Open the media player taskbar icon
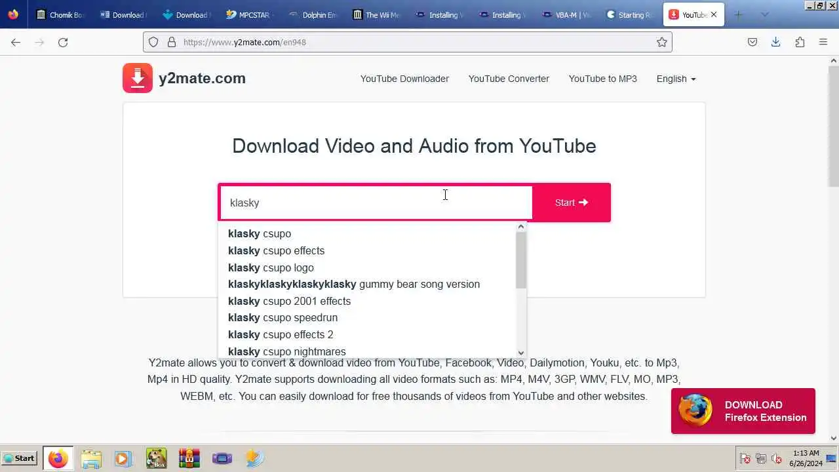839x472 pixels. 123,458
